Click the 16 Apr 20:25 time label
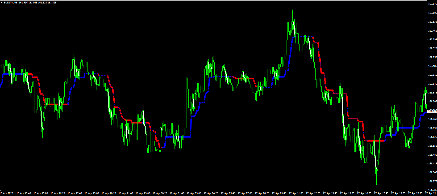 point(109,193)
